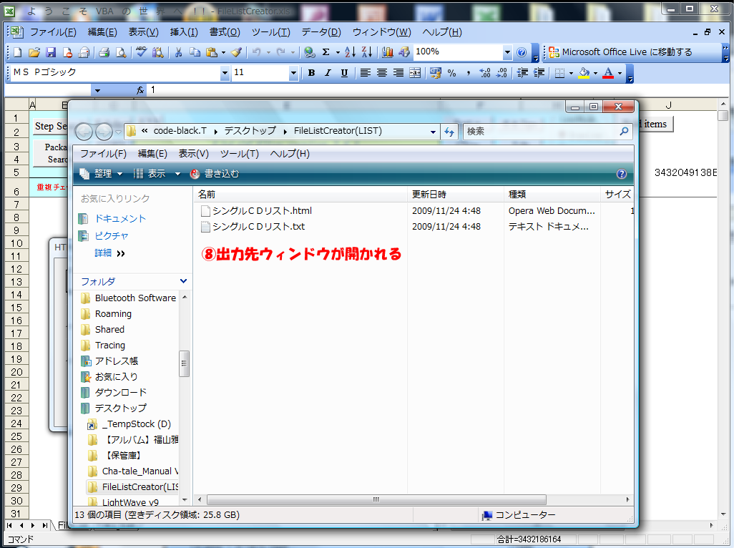The height and width of the screenshot is (548, 734).
Task: Open file using Excel folder icon
Action: [34, 52]
